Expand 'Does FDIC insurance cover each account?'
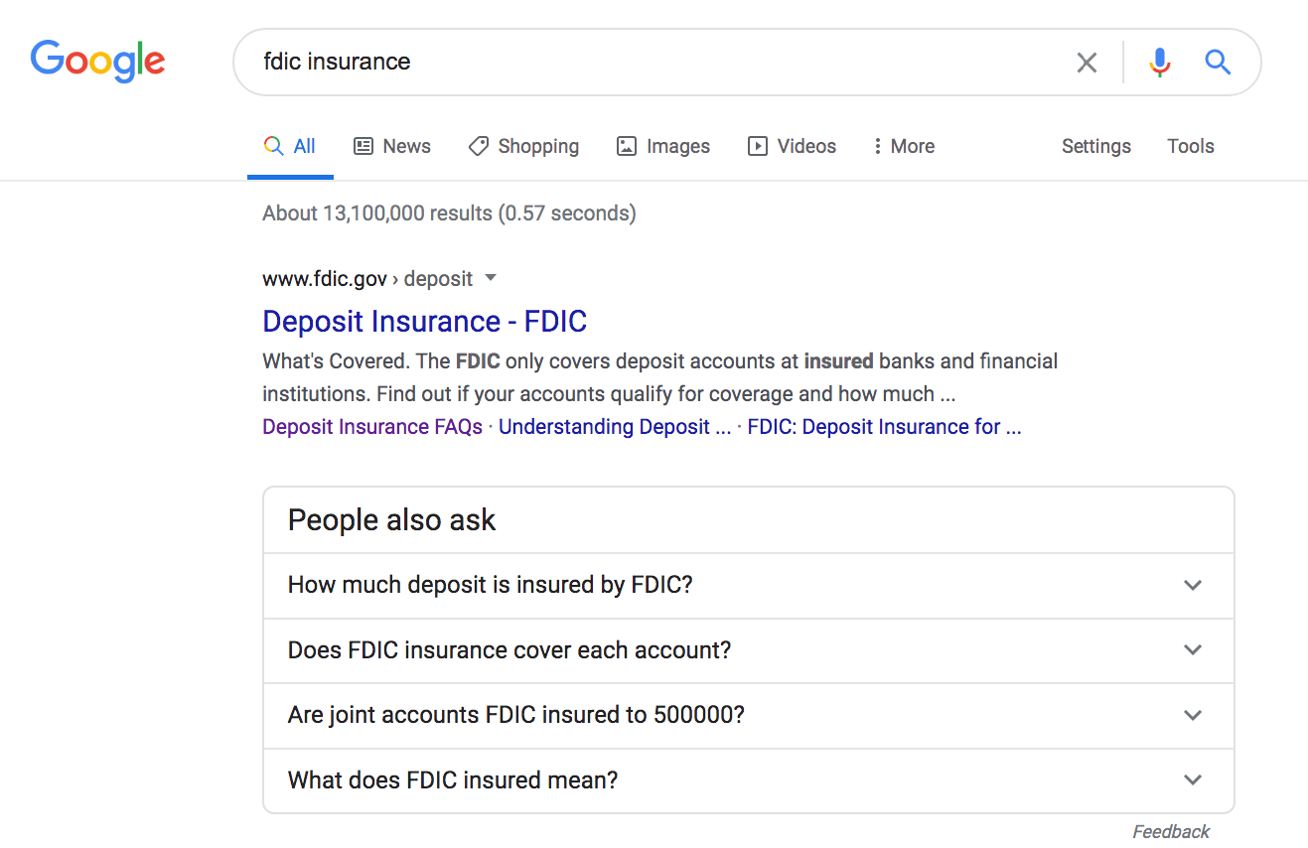 point(749,650)
